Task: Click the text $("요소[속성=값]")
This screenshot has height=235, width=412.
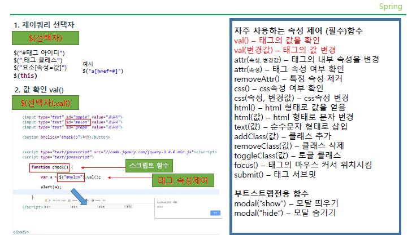Action: [40, 68]
